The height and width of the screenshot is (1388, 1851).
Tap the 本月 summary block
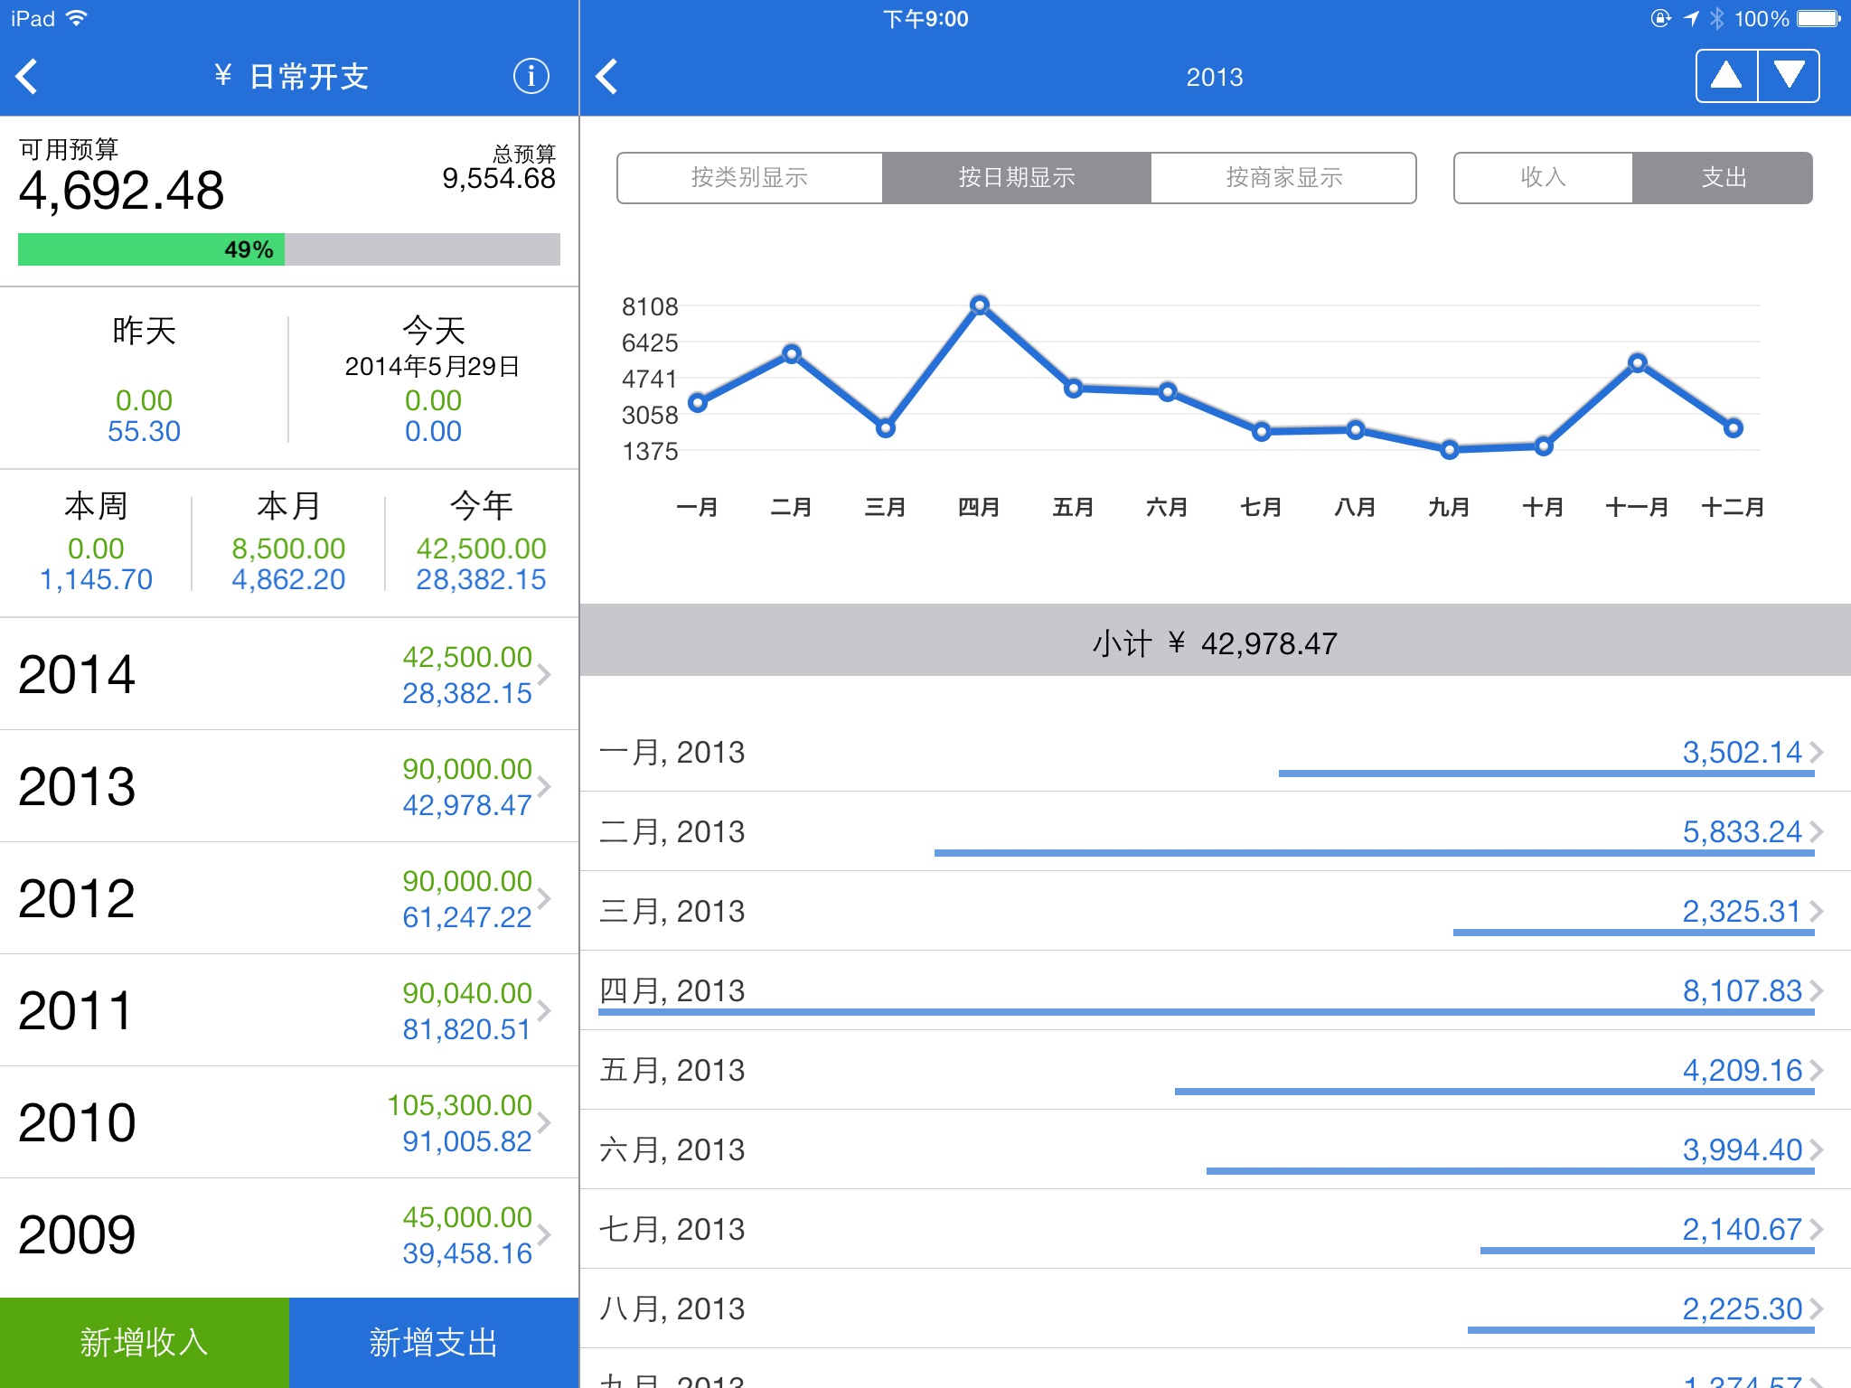[x=288, y=542]
